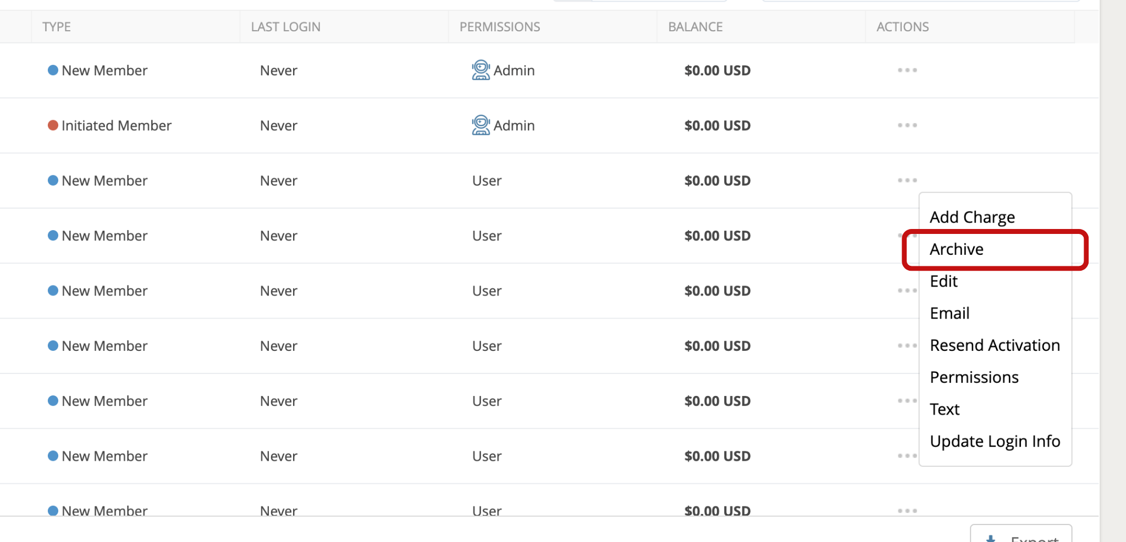Open actions ellipsis for Initiated Member row
Image resolution: width=1126 pixels, height=542 pixels.
point(907,125)
